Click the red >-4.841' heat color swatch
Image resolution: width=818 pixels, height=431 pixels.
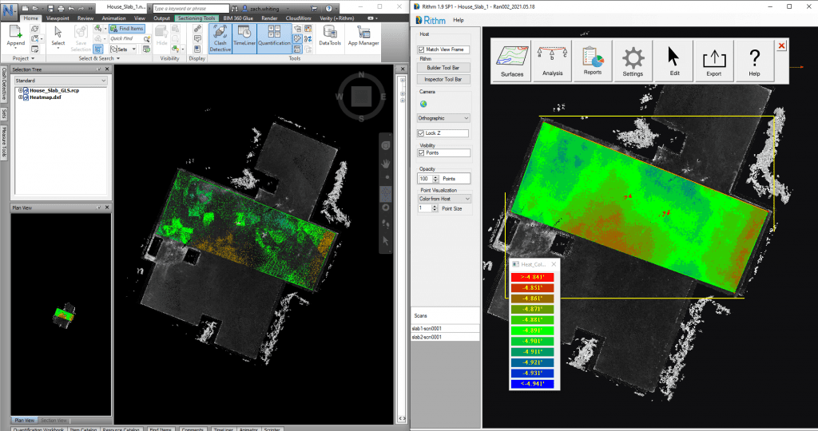point(532,277)
